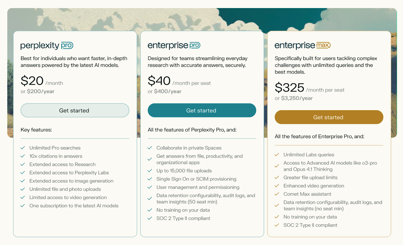The image size is (403, 245).
Task: Click checkmark beside Enhanced video generation
Action: pos(277,186)
